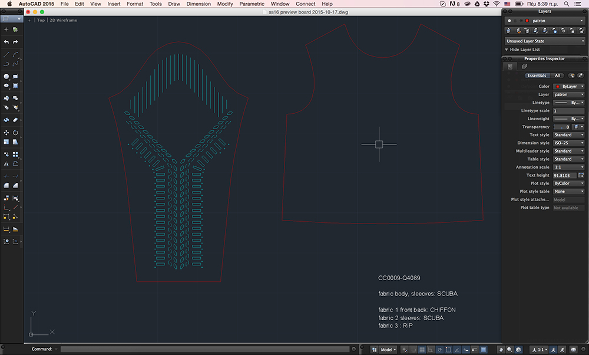Click the Command input field
The width and height of the screenshot is (589, 355).
pyautogui.click(x=205, y=349)
